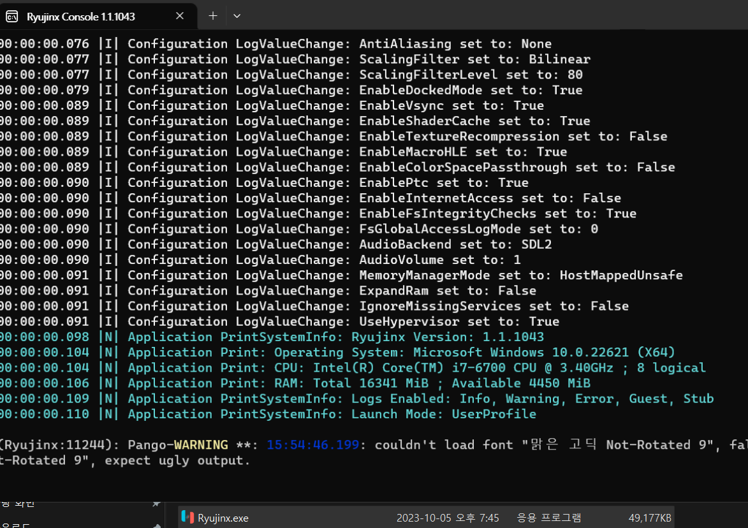
Task: Select the 바탕 화면 sidebar folder
Action: tap(17, 503)
